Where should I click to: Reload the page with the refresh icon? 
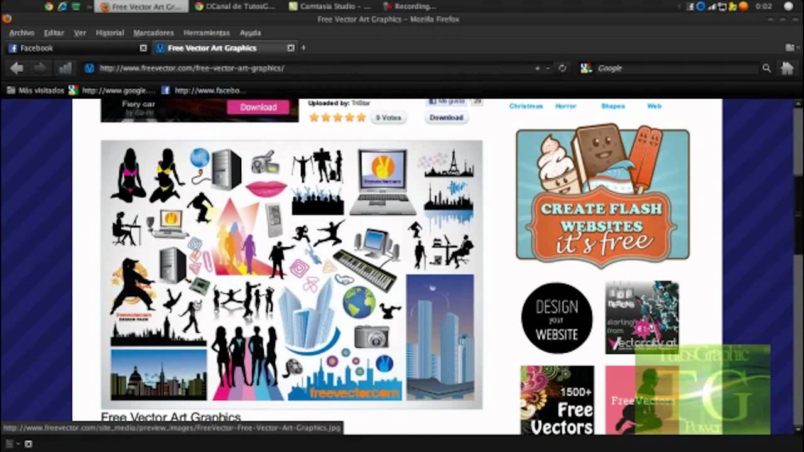tap(562, 68)
